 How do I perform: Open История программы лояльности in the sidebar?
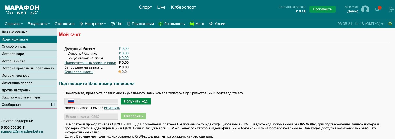[28, 68]
